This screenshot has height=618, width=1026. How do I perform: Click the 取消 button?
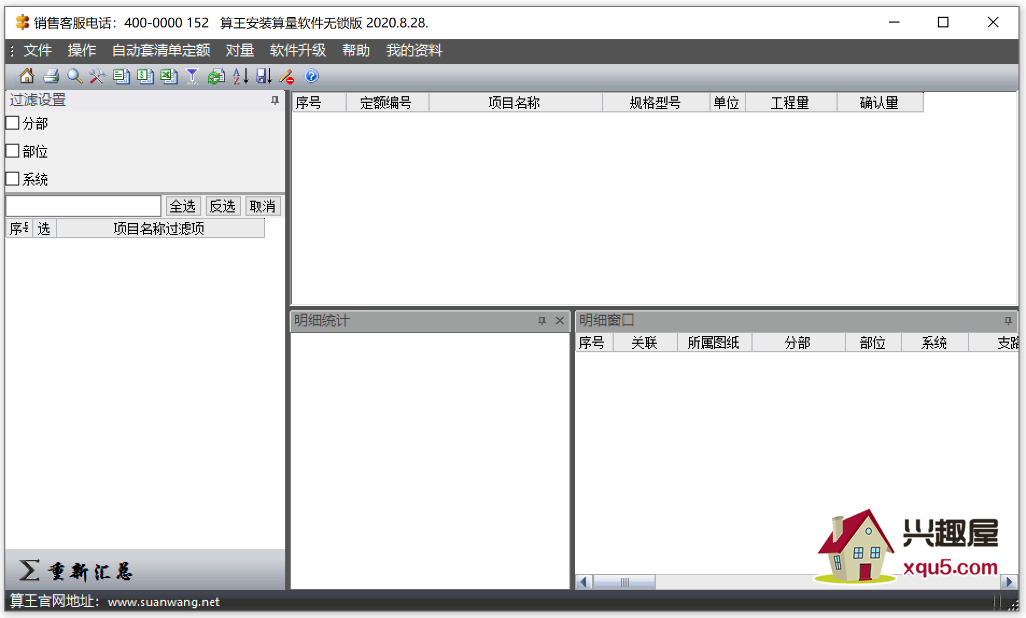point(263,206)
